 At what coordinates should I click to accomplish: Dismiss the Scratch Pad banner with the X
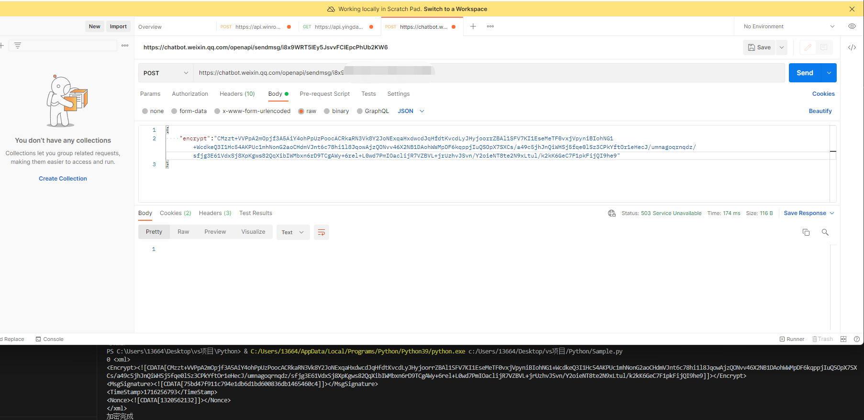(852, 9)
